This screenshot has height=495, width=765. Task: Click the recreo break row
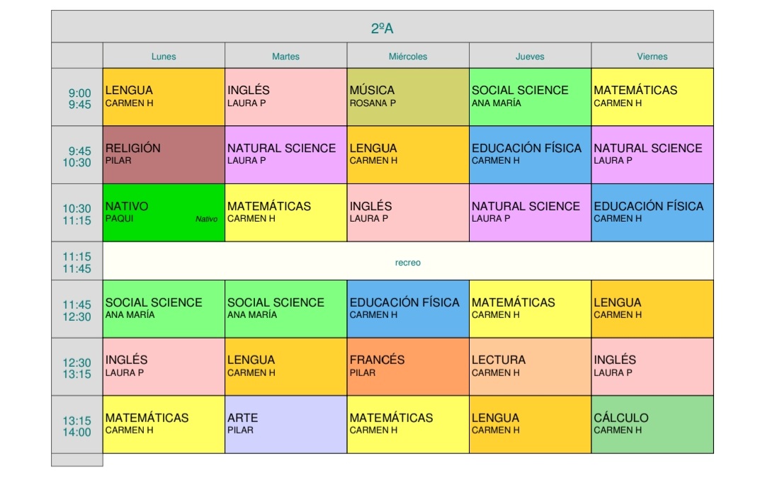[x=408, y=261]
